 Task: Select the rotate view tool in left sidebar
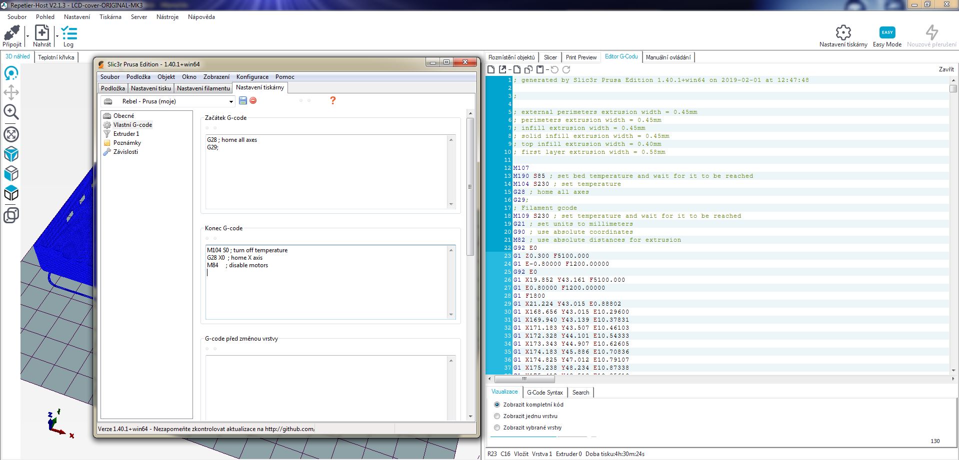pyautogui.click(x=11, y=73)
